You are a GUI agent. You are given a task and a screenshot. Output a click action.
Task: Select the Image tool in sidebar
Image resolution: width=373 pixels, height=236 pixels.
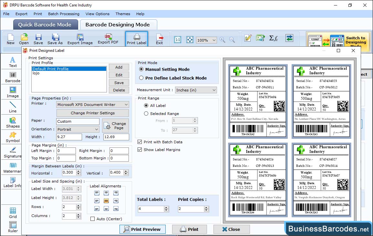click(x=13, y=92)
